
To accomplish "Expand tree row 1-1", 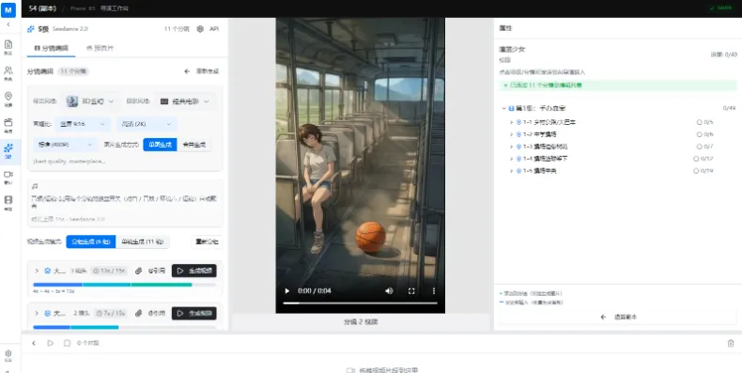I will pos(511,122).
